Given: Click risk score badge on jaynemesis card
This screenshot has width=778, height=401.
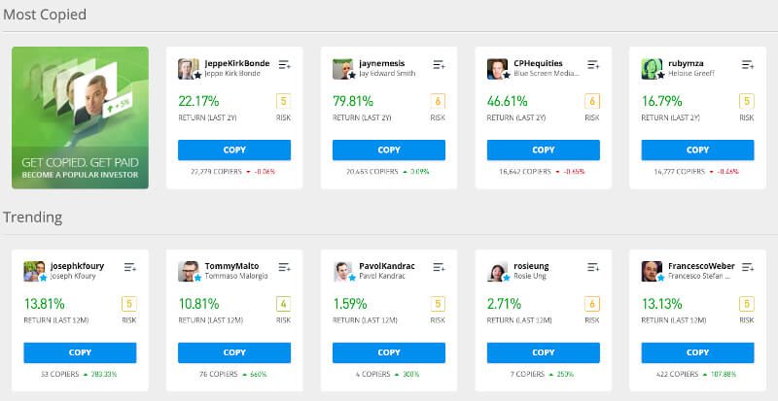Looking at the screenshot, I should click(x=439, y=102).
